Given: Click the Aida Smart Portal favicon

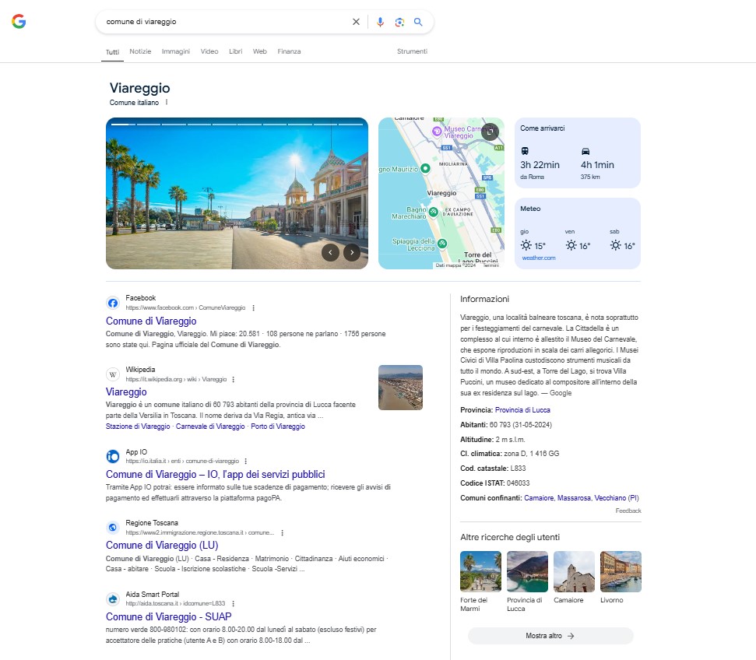Looking at the screenshot, I should (x=113, y=599).
